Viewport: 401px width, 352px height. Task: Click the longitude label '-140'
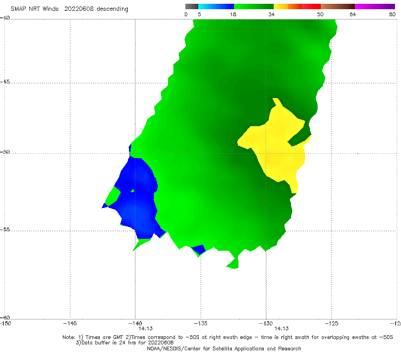pyautogui.click(x=135, y=323)
